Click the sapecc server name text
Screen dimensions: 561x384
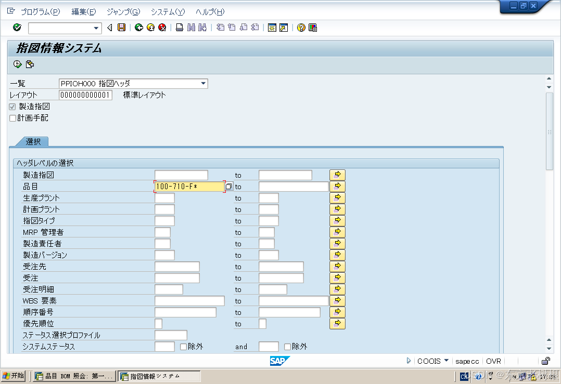pos(467,361)
